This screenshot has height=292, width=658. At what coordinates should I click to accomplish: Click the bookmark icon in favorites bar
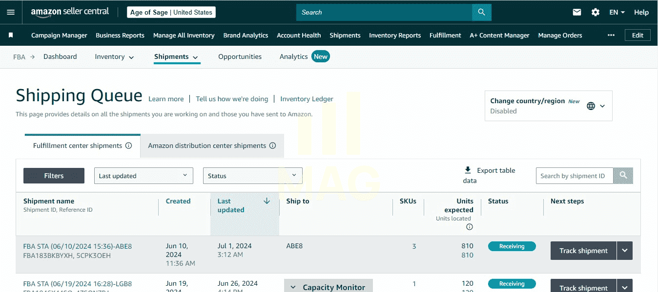(11, 35)
